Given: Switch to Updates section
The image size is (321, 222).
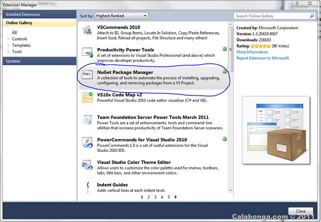Looking at the screenshot, I should (x=39, y=61).
